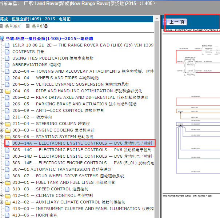The width and height of the screenshot is (220, 218).
Task: Click the page icon of 303-14D DV8 entry
Action: click(7, 156)
